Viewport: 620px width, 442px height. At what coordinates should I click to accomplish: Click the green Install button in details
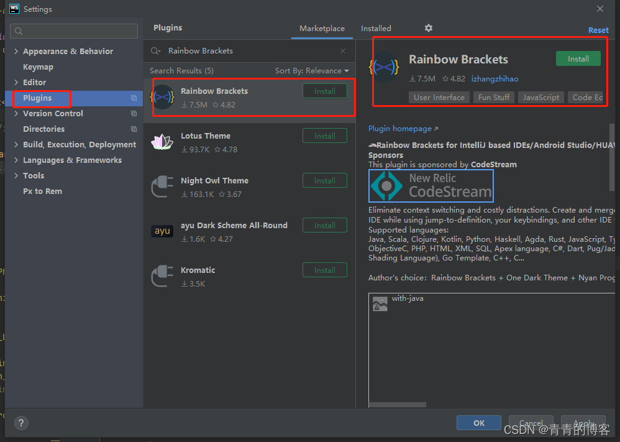578,59
